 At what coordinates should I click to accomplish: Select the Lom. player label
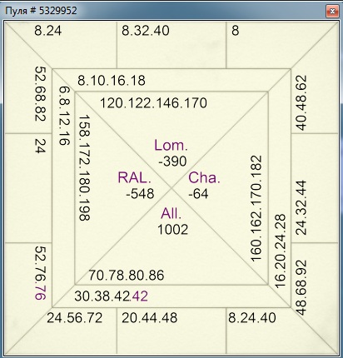coord(171,146)
